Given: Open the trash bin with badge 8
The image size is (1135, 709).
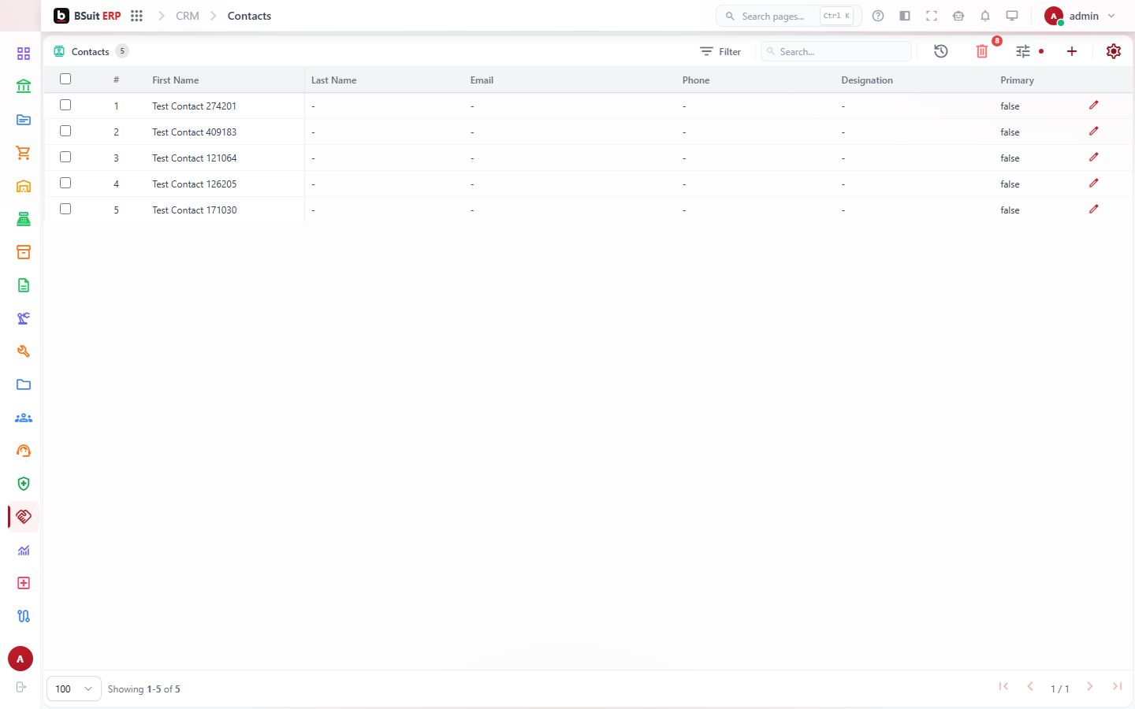Looking at the screenshot, I should point(982,51).
